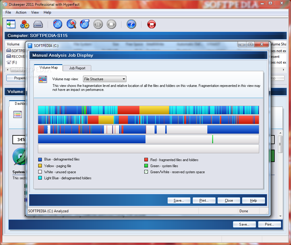Click the analyze volume magnifier icon
Screen dimensions: 291x245
[x=71, y=24]
